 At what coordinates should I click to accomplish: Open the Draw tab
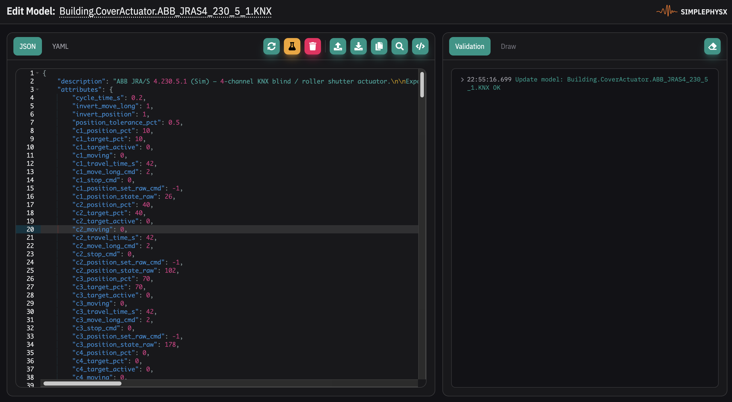point(508,46)
